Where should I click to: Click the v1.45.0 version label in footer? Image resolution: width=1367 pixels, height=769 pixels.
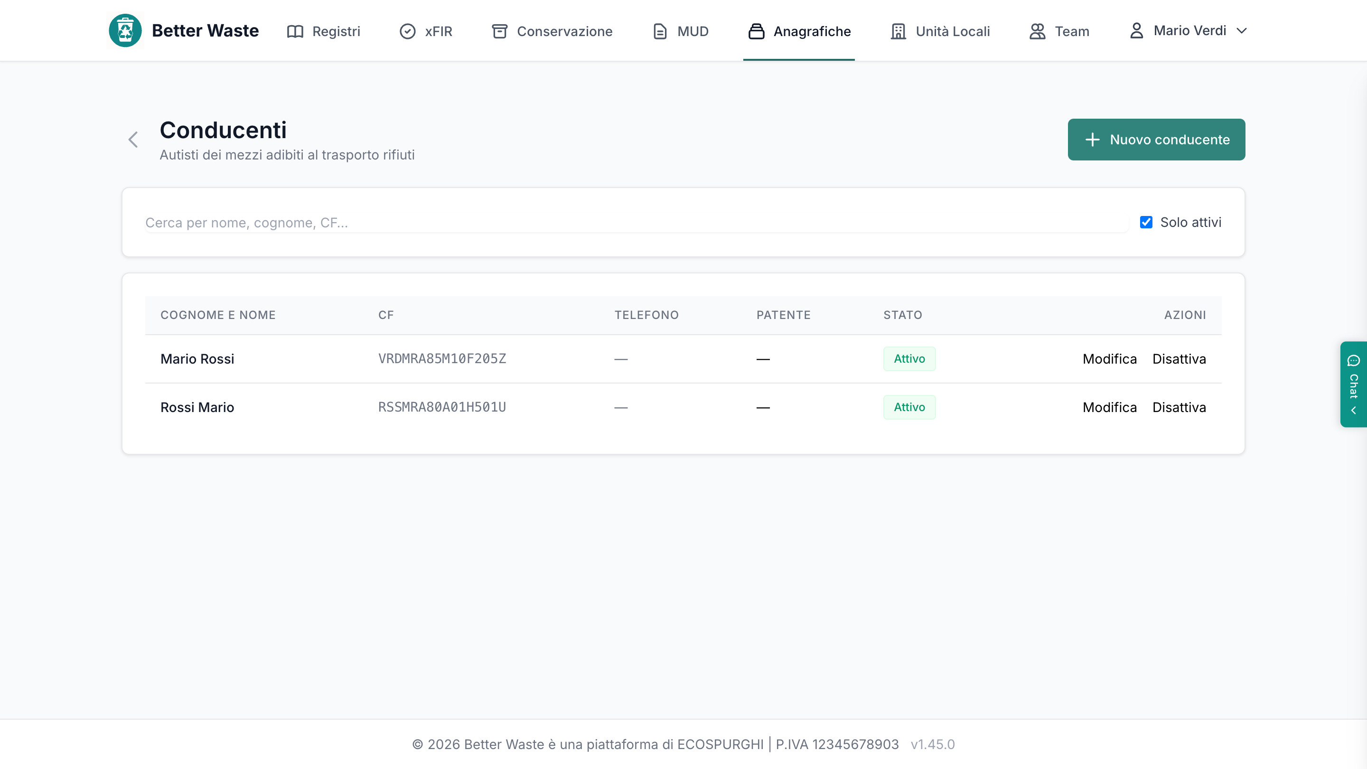click(932, 744)
